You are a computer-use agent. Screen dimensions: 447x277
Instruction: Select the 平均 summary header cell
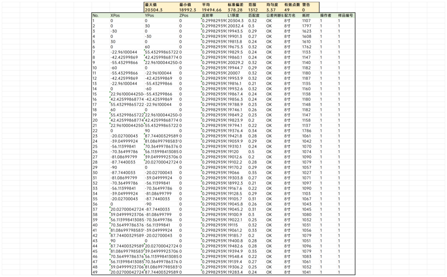pos(214,5)
